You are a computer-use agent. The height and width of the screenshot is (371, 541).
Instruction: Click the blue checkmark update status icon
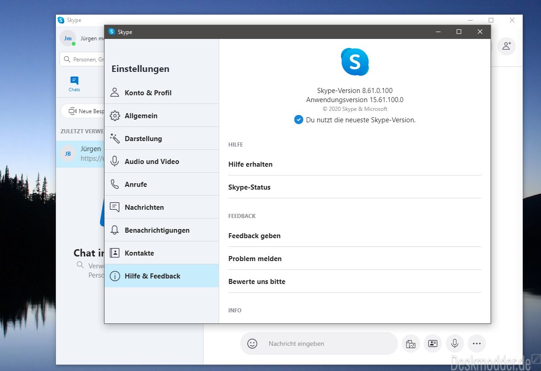pyautogui.click(x=298, y=120)
